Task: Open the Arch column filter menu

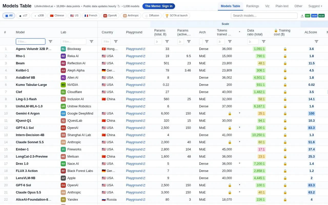Action: click(x=207, y=42)
